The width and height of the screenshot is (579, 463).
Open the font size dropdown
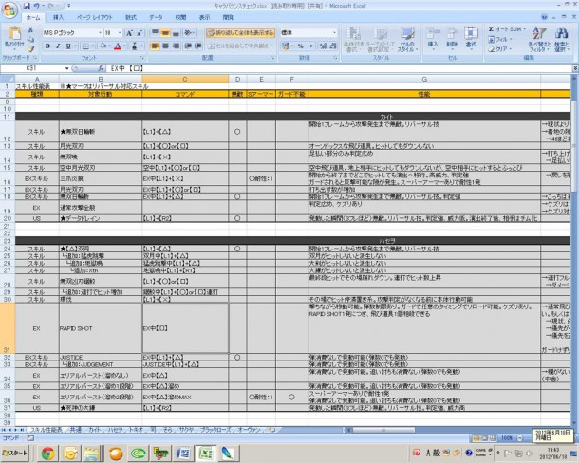click(x=120, y=33)
